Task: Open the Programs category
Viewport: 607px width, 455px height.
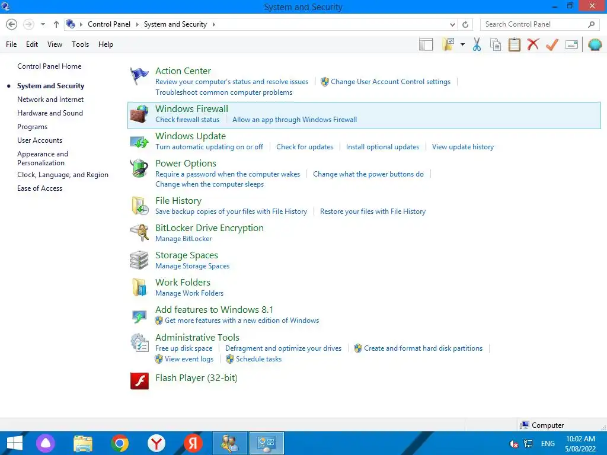Action: click(32, 127)
